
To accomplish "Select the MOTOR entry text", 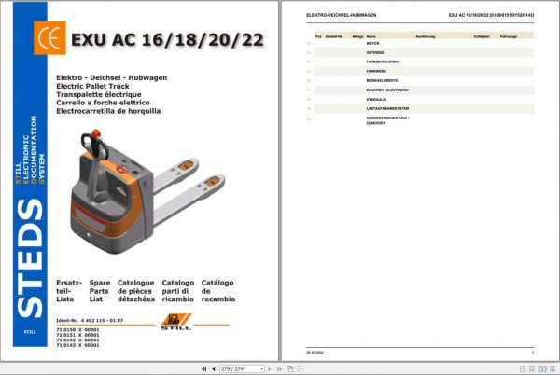I will point(372,43).
